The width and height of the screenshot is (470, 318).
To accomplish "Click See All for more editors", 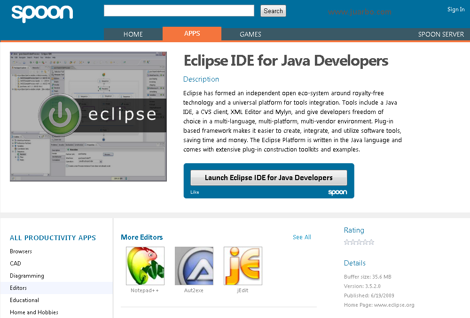I will pyautogui.click(x=302, y=237).
